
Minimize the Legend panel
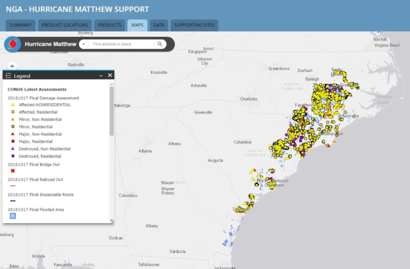(101, 75)
